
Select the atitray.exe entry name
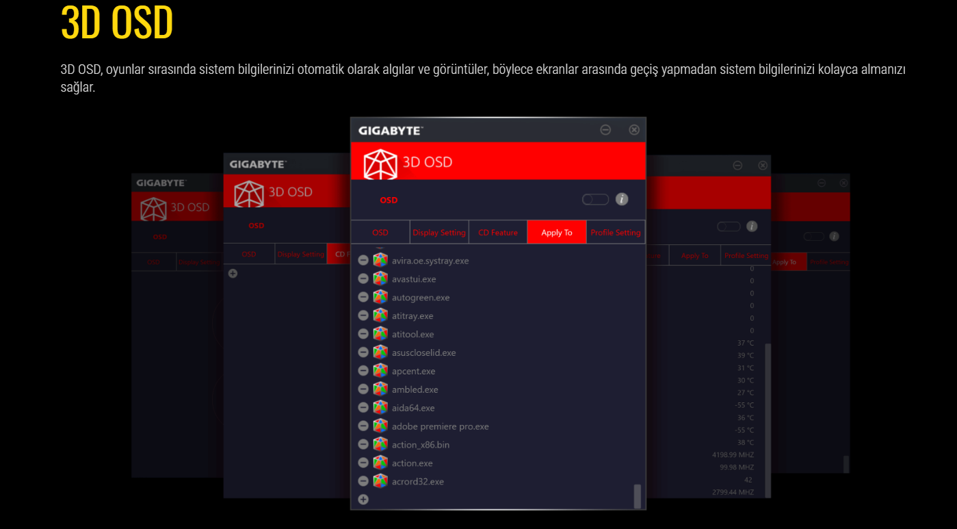point(412,316)
